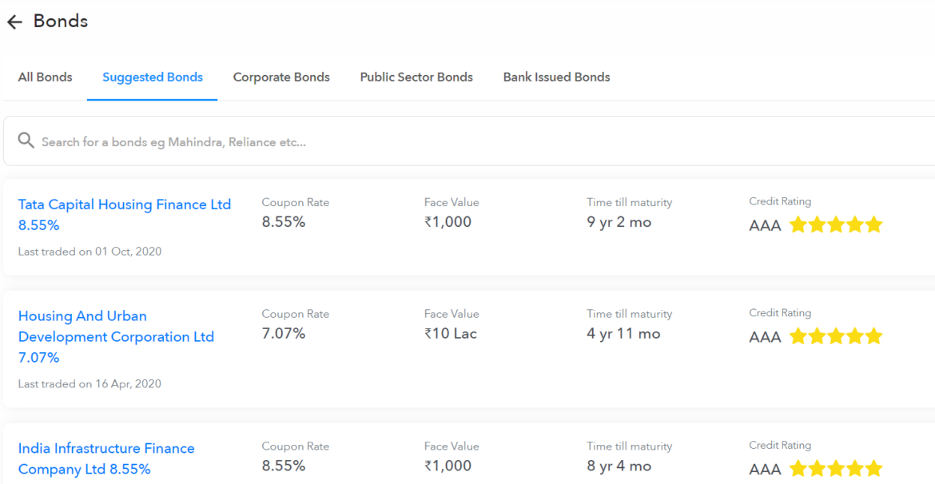Click the back arrow beside Bonds heading
This screenshot has width=935, height=484.
click(14, 22)
